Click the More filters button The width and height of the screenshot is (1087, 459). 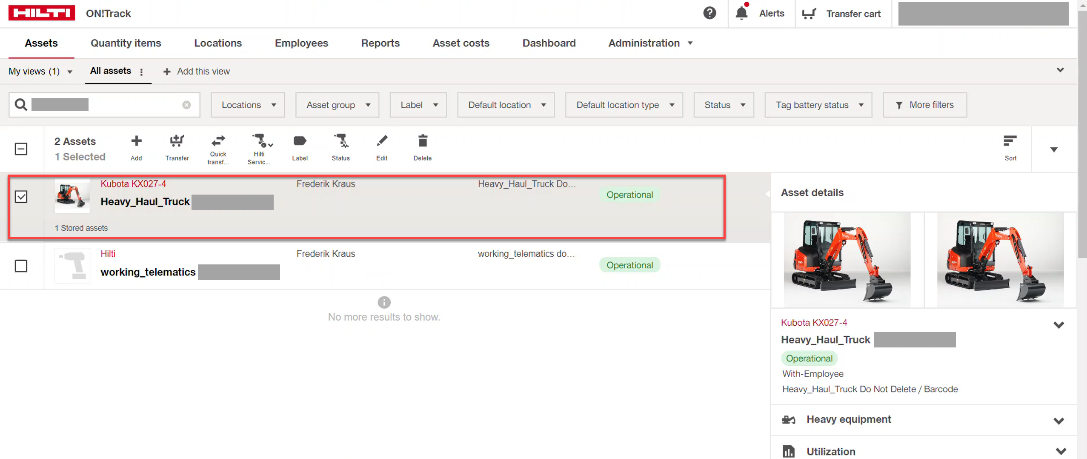[924, 105]
